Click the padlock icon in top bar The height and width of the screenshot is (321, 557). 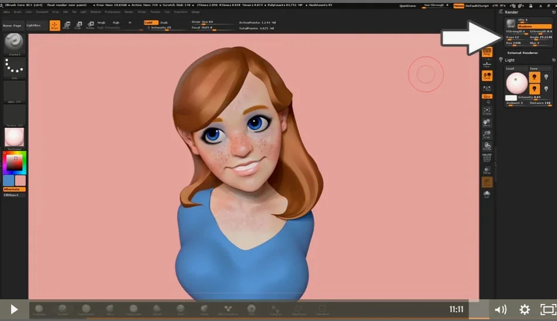click(x=531, y=6)
